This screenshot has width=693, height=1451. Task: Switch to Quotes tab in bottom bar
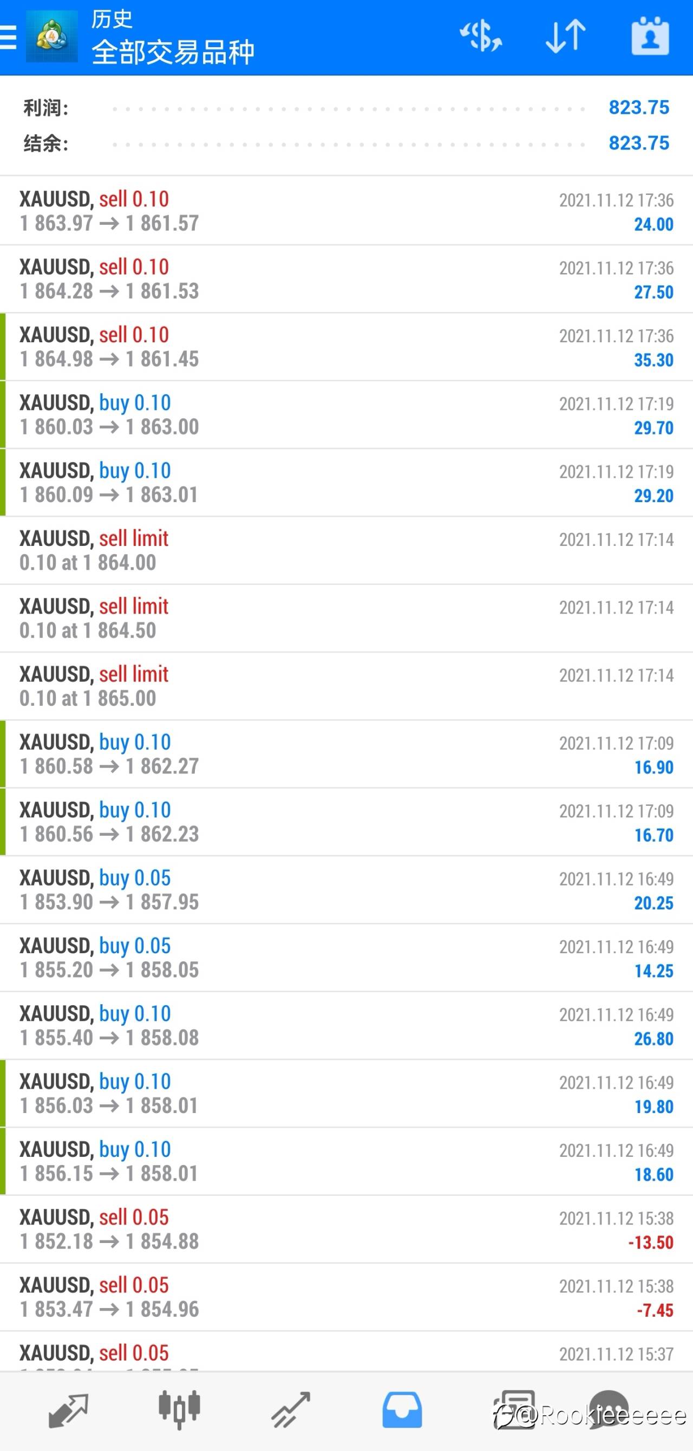[69, 1410]
